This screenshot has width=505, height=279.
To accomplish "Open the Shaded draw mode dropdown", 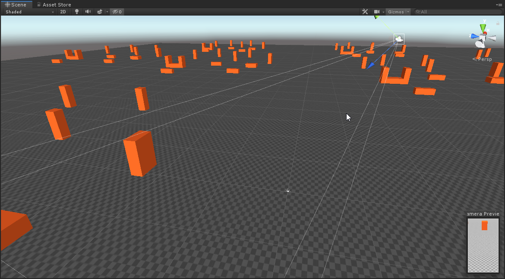I will [x=28, y=12].
